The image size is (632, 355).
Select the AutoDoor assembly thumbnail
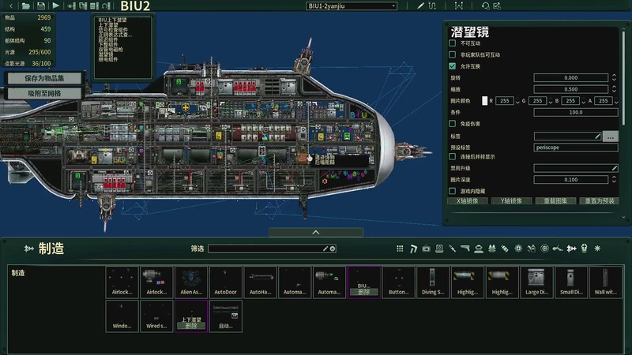[x=226, y=282]
